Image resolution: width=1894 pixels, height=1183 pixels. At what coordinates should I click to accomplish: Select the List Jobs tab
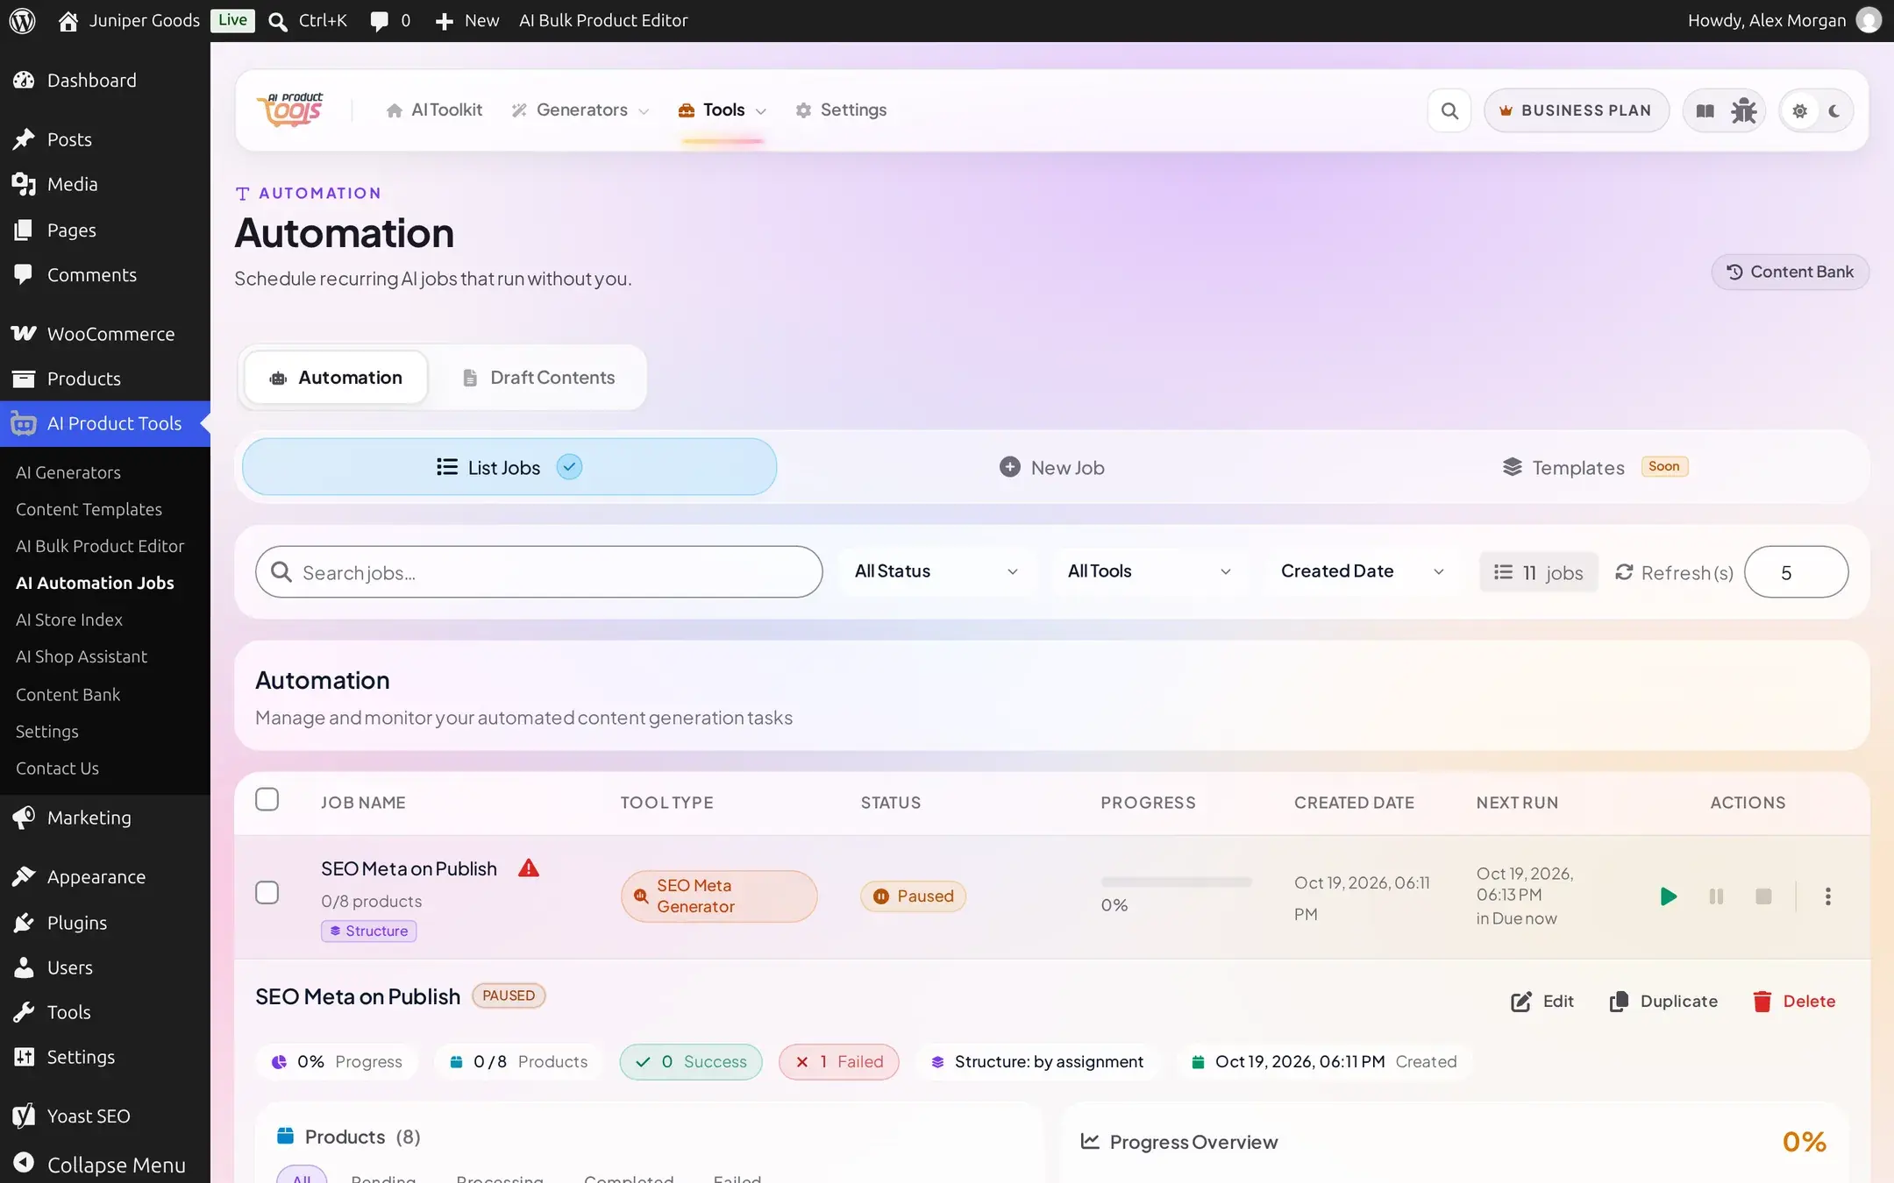coord(509,467)
